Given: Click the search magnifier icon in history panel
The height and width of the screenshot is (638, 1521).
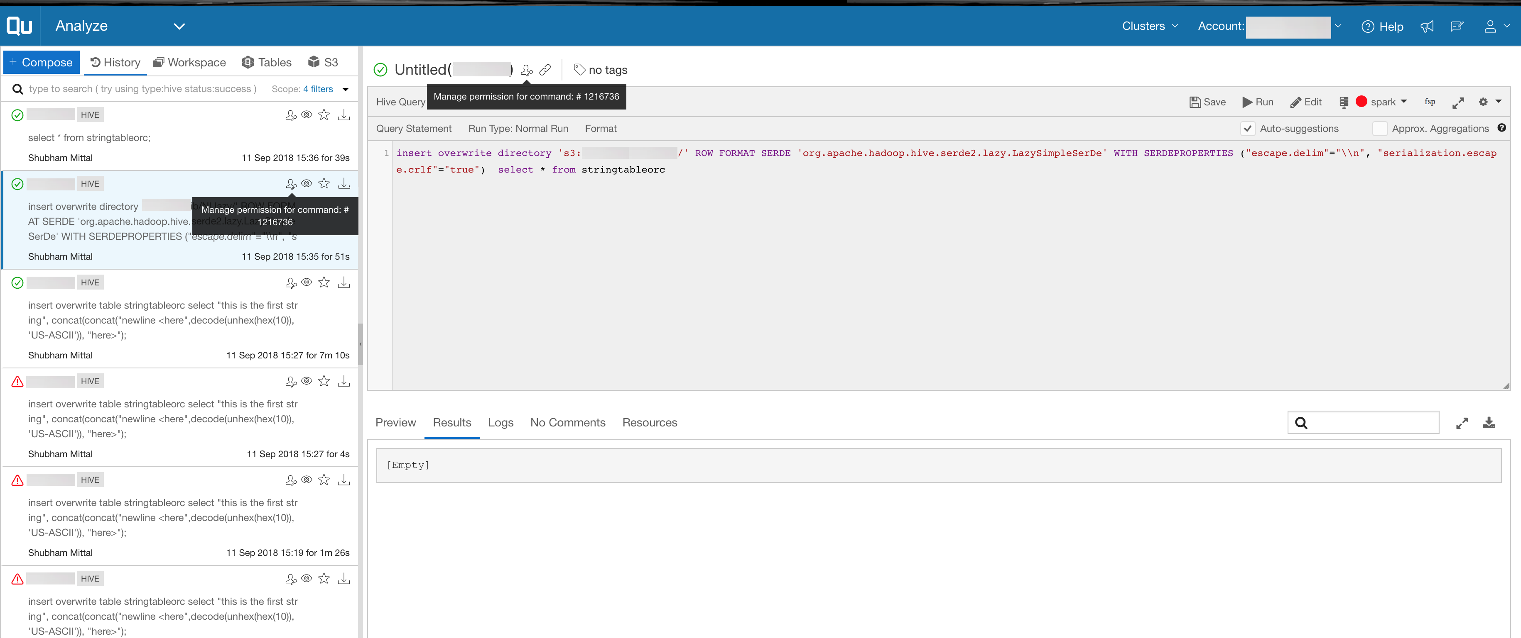Looking at the screenshot, I should coord(18,89).
